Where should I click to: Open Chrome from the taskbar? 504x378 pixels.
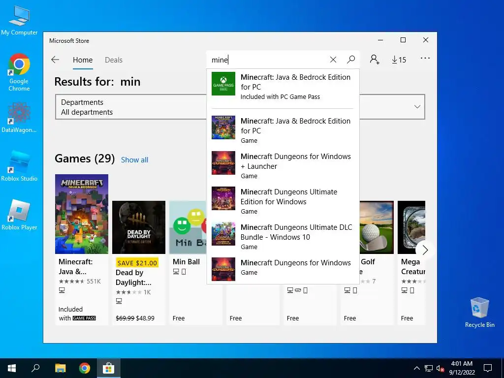[85, 368]
